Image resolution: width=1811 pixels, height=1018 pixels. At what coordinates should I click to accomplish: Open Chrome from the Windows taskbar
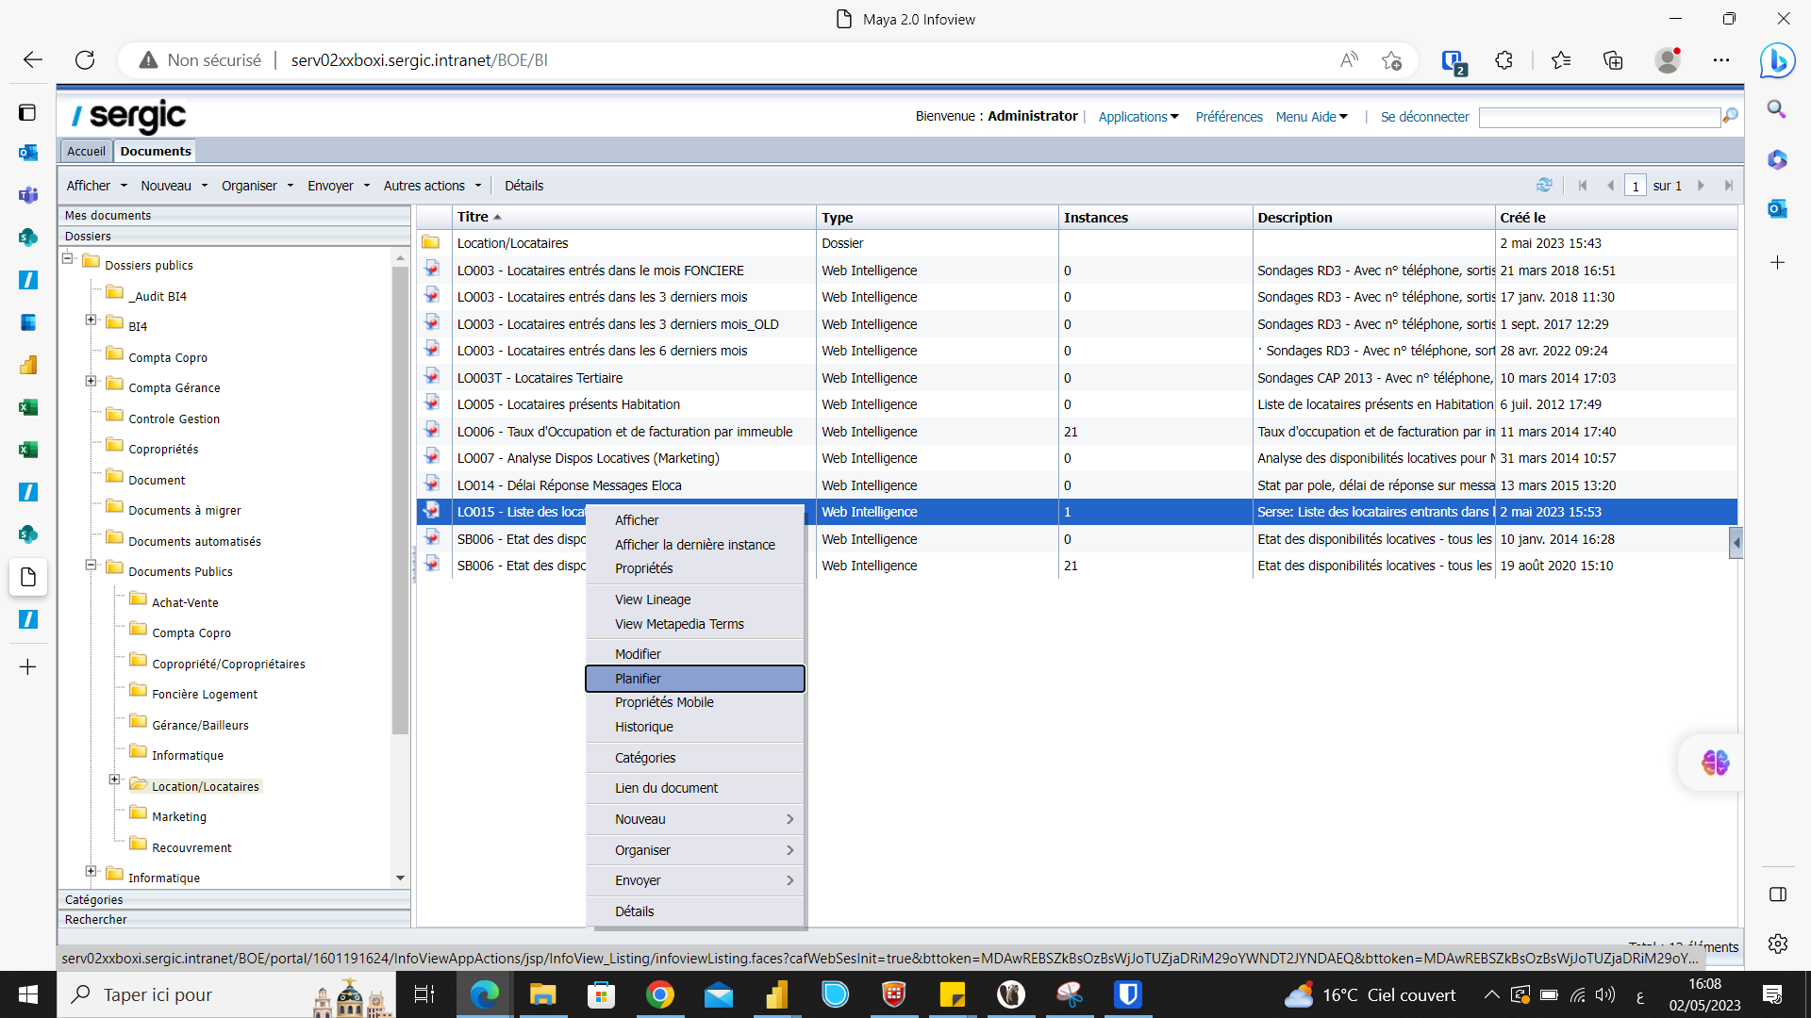[659, 994]
